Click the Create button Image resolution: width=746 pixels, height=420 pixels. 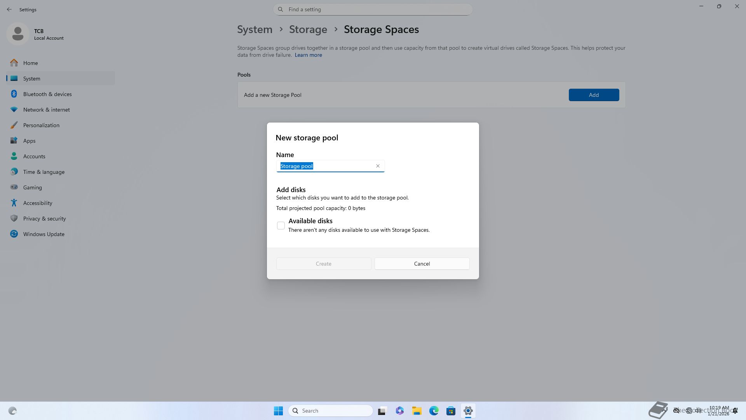click(x=323, y=264)
